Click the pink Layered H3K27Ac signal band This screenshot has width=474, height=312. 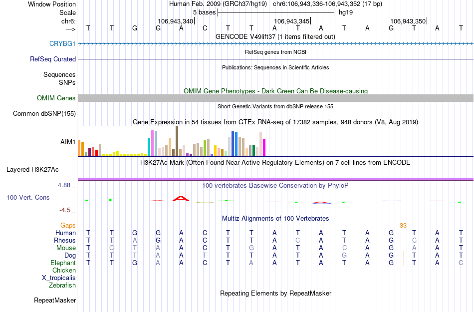pyautogui.click(x=276, y=179)
